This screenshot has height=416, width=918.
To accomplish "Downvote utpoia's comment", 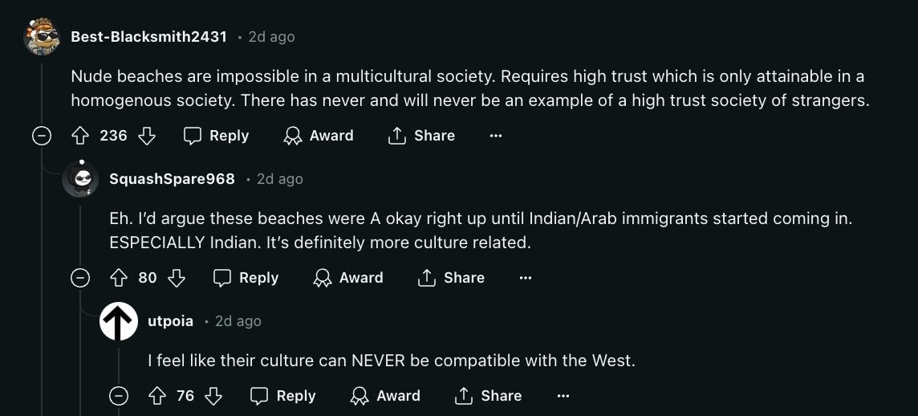I will pyautogui.click(x=213, y=396).
